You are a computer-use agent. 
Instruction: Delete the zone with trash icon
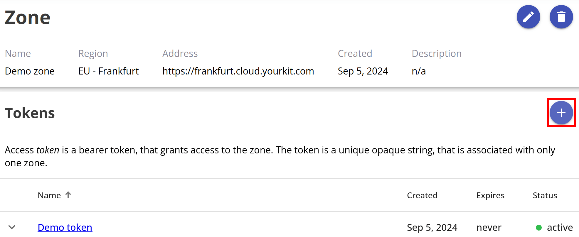click(x=561, y=17)
